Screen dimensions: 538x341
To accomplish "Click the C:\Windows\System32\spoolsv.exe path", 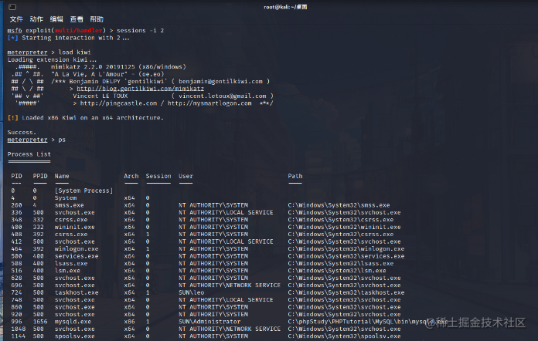I will click(344, 336).
